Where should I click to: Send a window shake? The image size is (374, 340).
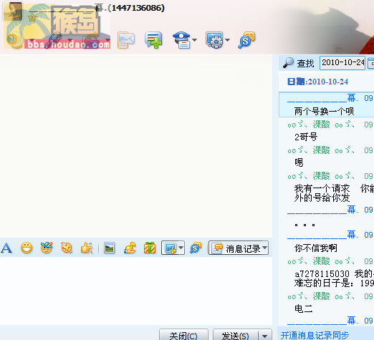coord(67,248)
